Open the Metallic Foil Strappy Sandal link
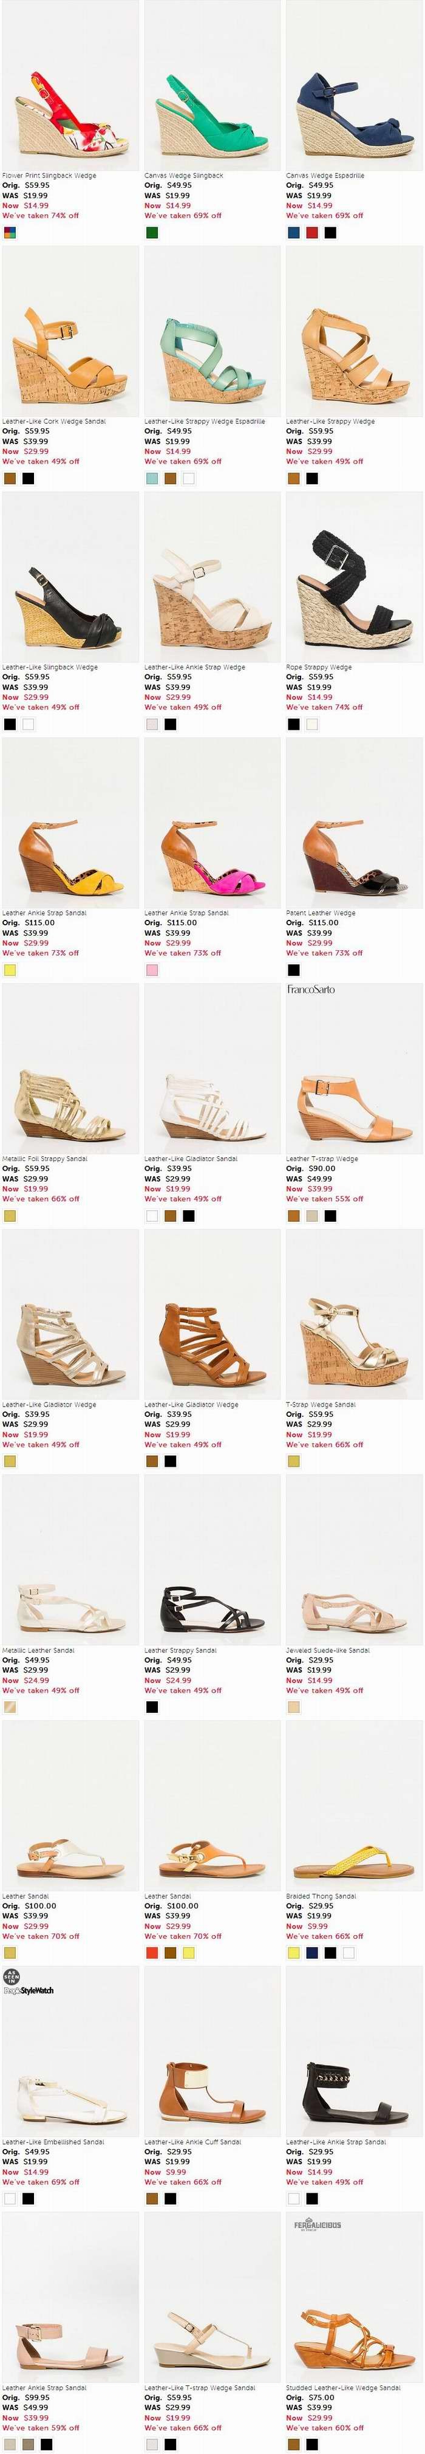This screenshot has width=425, height=2454. pos(45,1159)
